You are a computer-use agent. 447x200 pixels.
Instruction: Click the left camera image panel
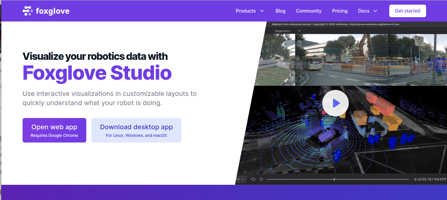click(276, 60)
